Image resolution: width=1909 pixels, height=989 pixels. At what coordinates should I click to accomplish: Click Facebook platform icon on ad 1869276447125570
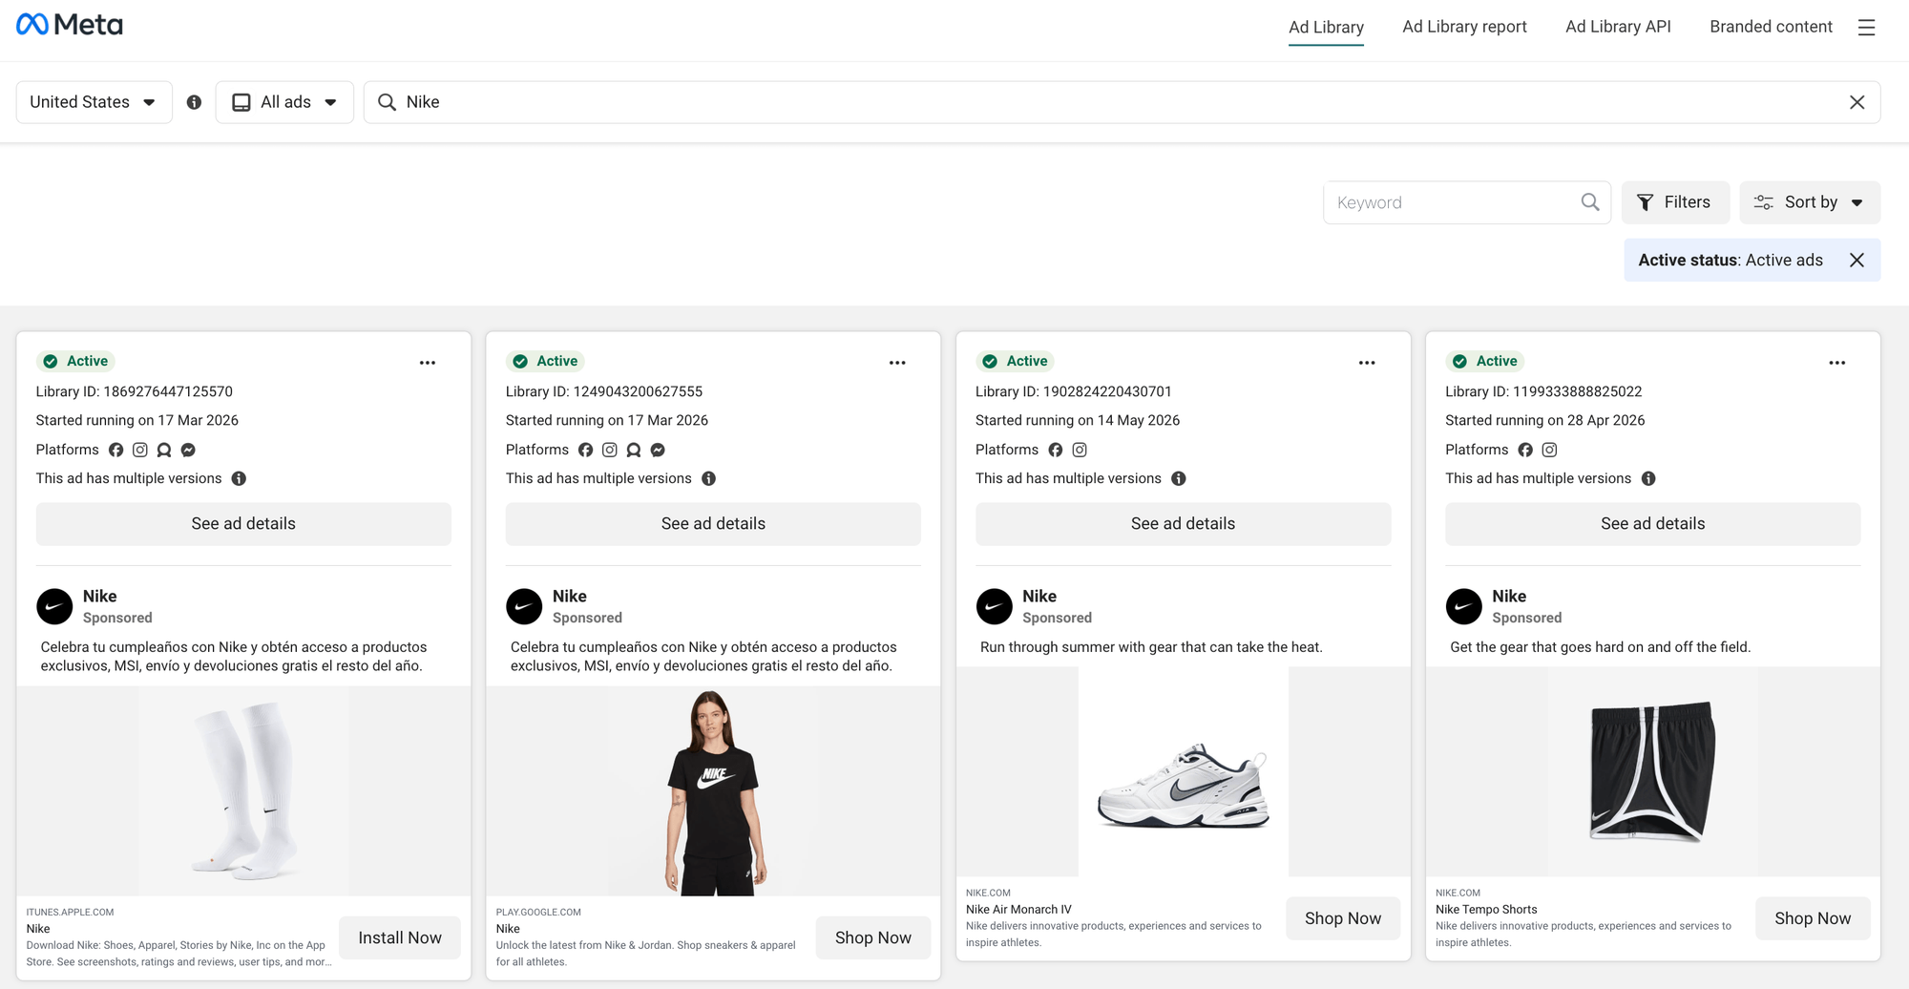point(116,450)
